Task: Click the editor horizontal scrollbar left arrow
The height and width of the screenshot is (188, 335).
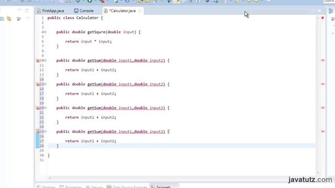Action: click(50, 178)
